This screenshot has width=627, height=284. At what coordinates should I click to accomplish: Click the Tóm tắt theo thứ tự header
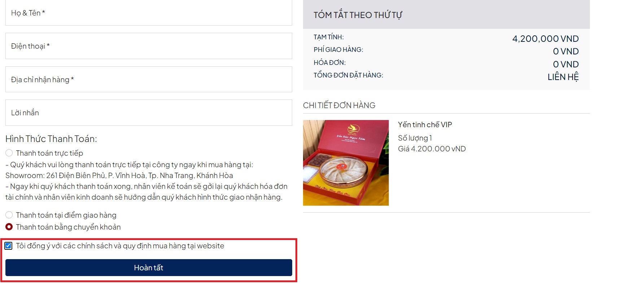pyautogui.click(x=358, y=15)
